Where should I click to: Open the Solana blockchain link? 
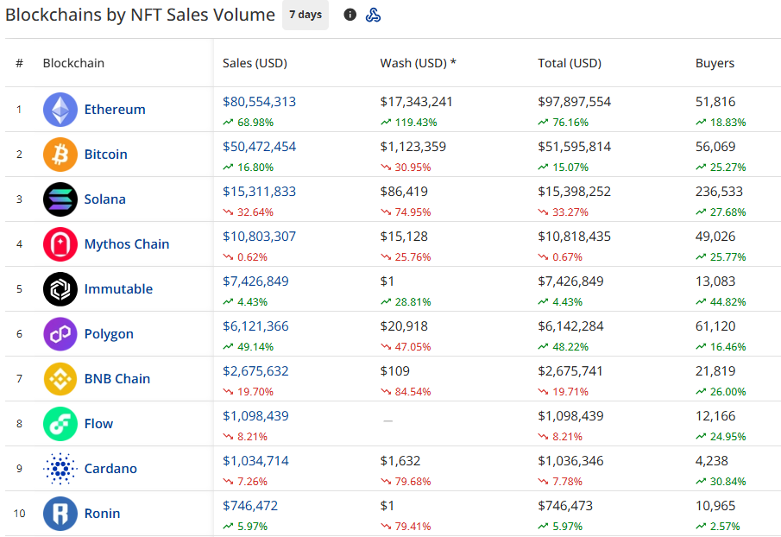[104, 199]
